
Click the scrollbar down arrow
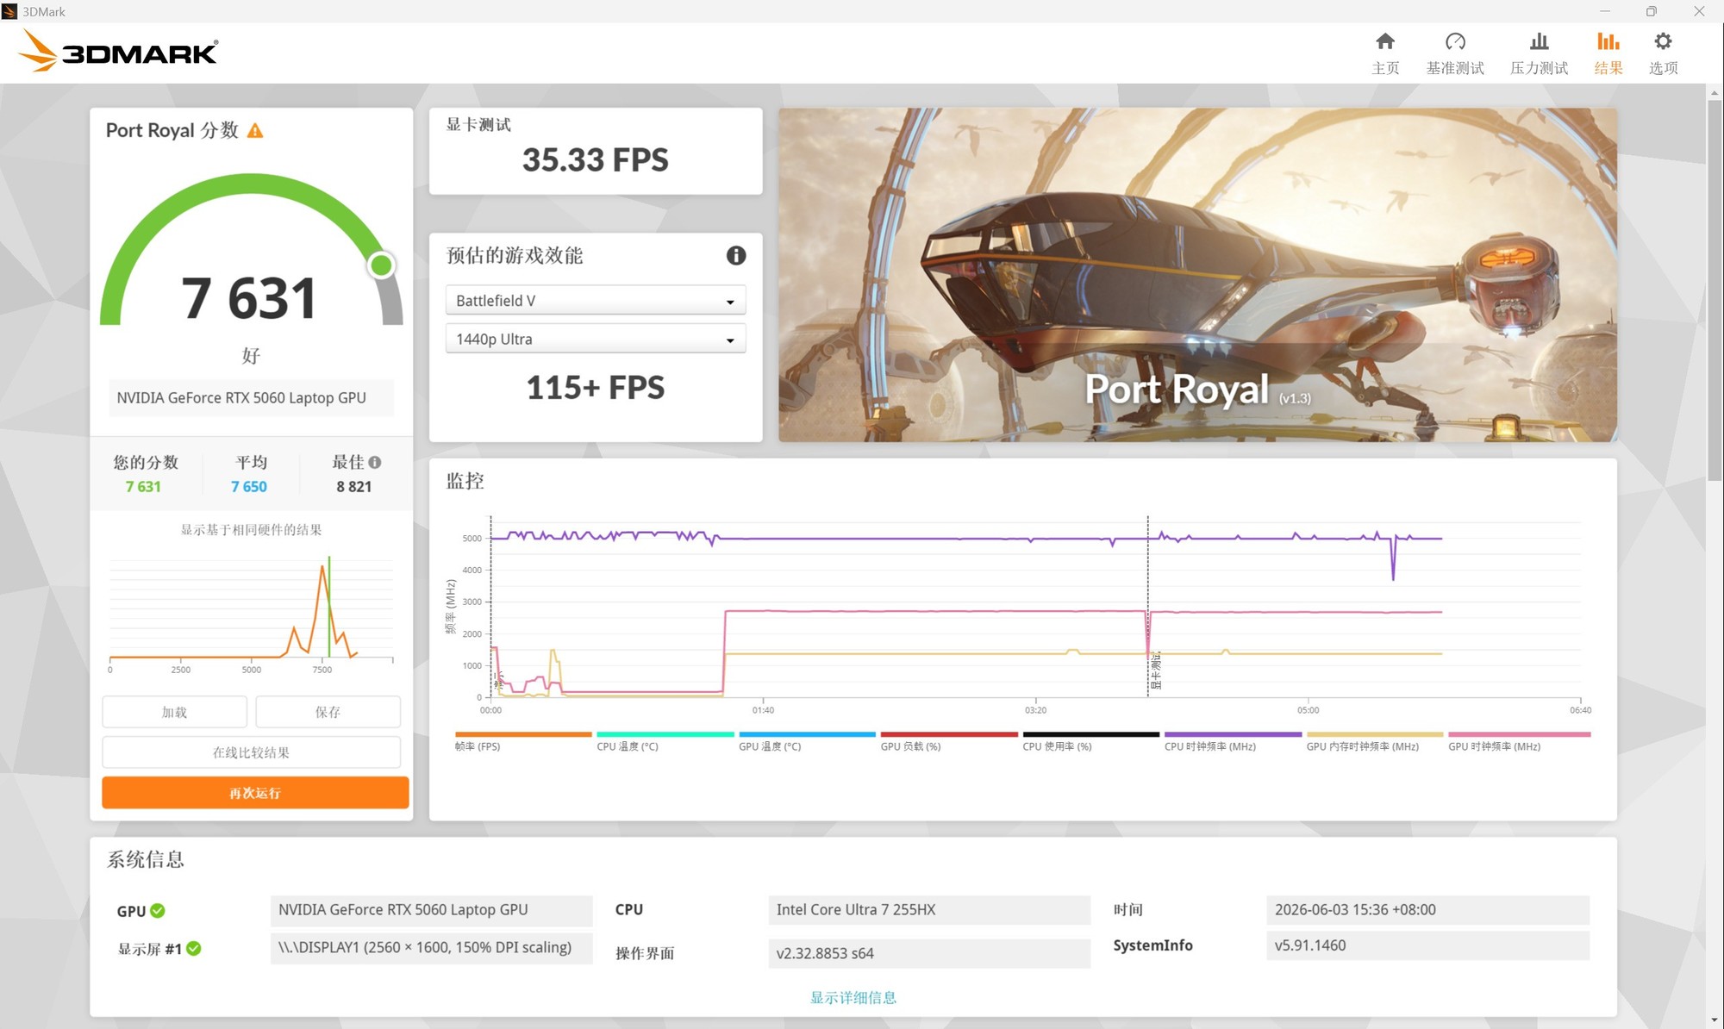click(1715, 1021)
